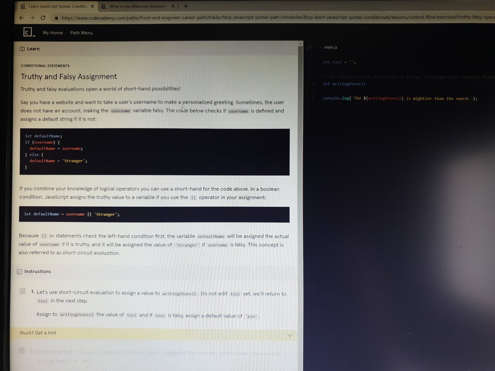Image resolution: width=495 pixels, height=371 pixels.
Task: Click the '// Use short circuit evaluation' comment line
Action: point(408,77)
